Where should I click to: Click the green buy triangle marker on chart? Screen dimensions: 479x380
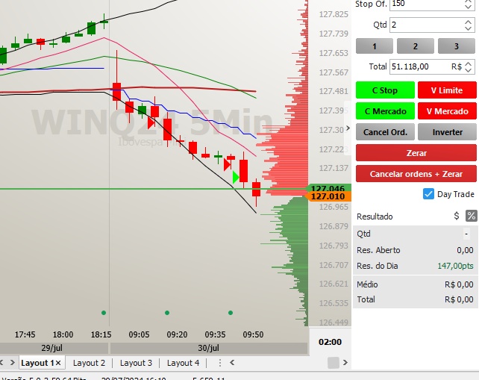[236, 178]
